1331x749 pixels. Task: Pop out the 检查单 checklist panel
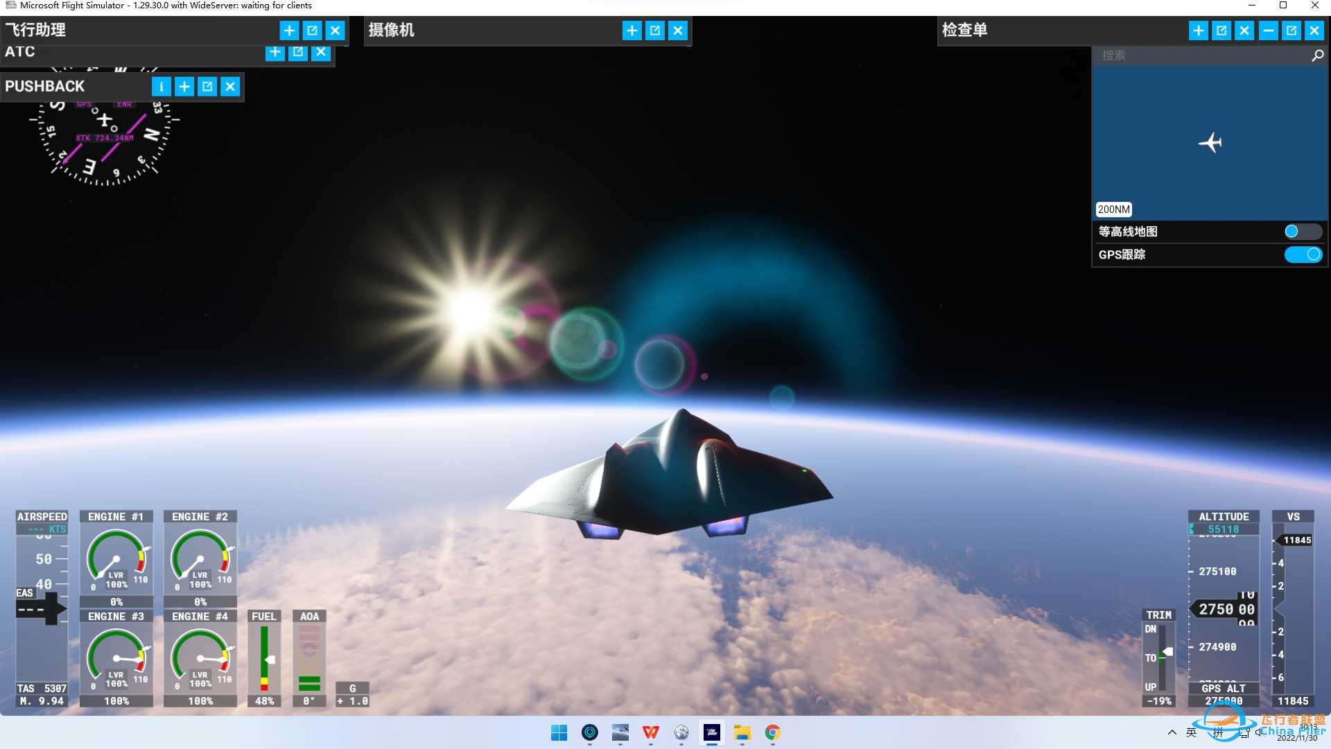(x=1221, y=31)
